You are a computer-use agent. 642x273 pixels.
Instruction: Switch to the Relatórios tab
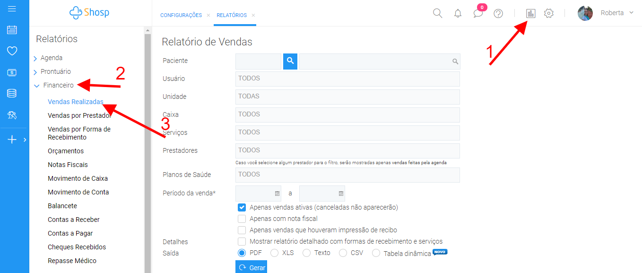[x=232, y=15]
